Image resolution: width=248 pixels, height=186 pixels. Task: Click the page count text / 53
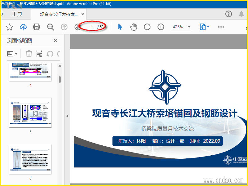[x=100, y=27]
